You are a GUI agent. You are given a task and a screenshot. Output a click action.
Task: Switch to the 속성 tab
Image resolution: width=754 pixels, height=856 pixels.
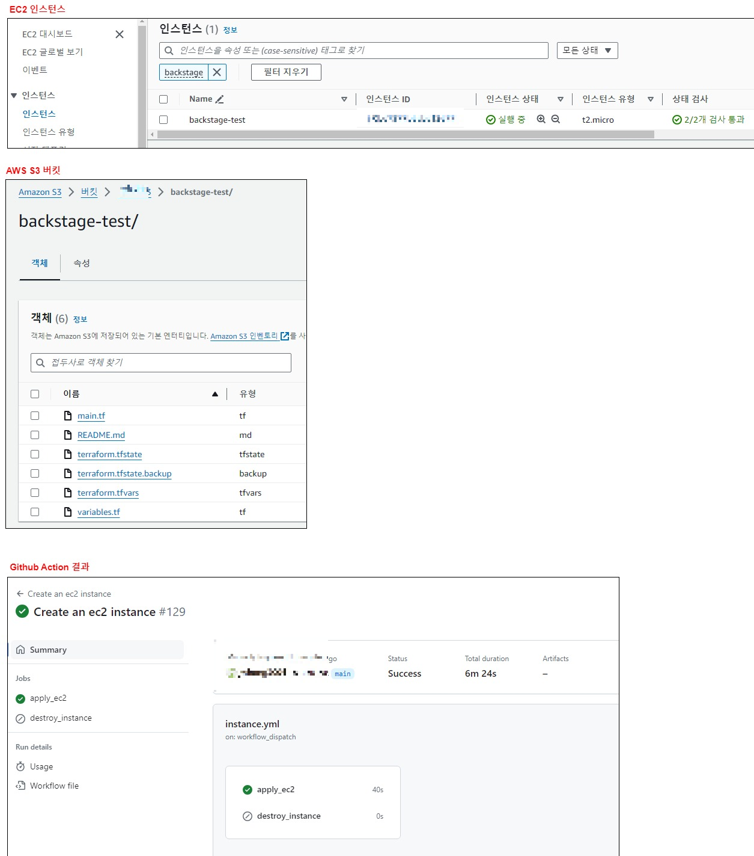click(82, 263)
